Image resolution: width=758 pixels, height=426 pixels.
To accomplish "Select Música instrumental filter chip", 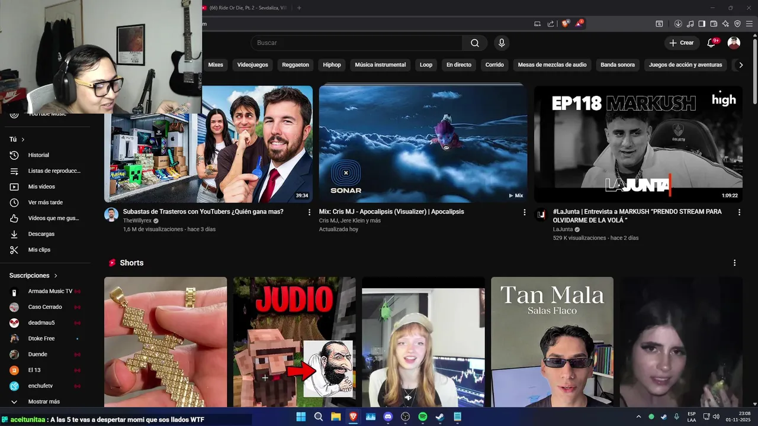I will click(380, 65).
